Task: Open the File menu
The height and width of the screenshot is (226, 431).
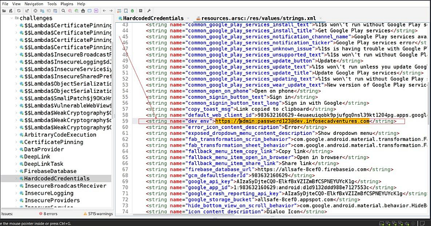Action: coord(5,4)
